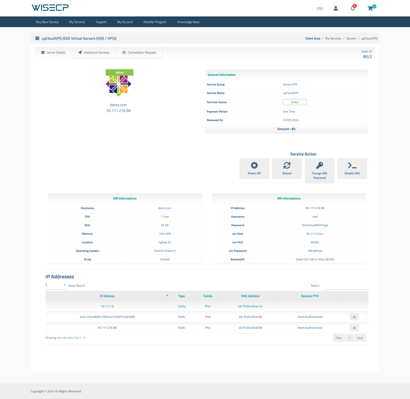
Task: Click the vnc Port value 60505
Action: click(x=315, y=242)
